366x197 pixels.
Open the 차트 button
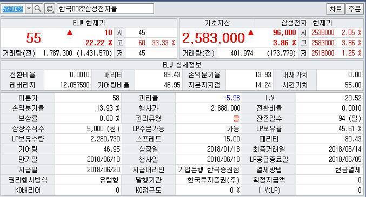(335, 9)
